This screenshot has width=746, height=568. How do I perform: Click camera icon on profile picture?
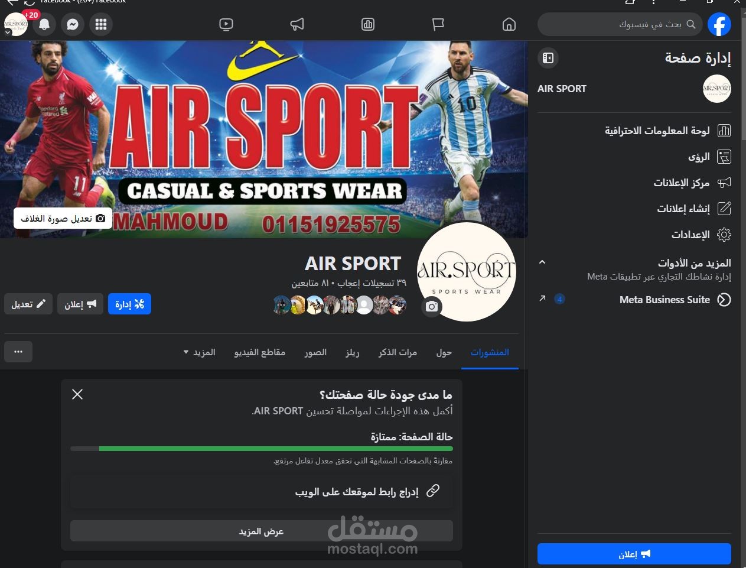[x=432, y=306]
